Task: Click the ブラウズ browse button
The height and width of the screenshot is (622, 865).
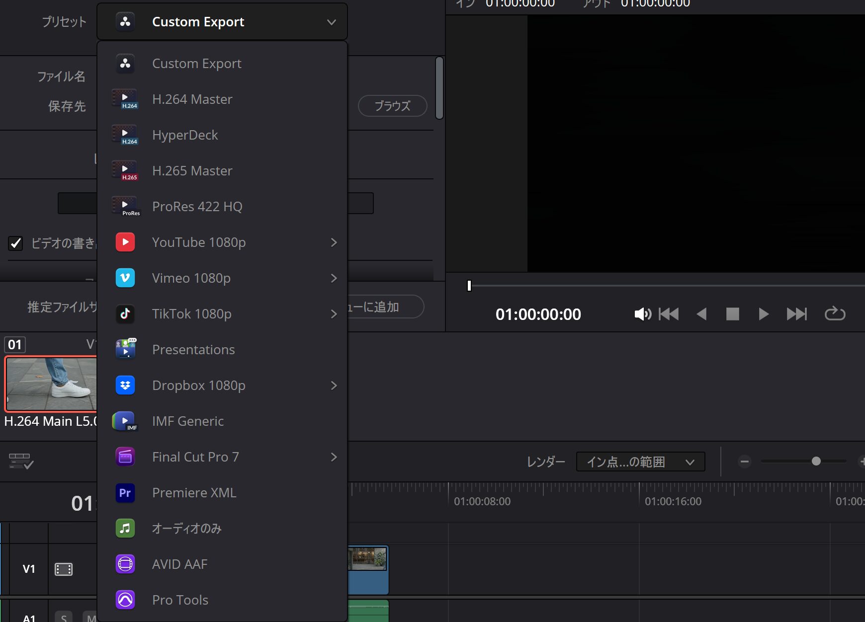Action: click(x=393, y=106)
